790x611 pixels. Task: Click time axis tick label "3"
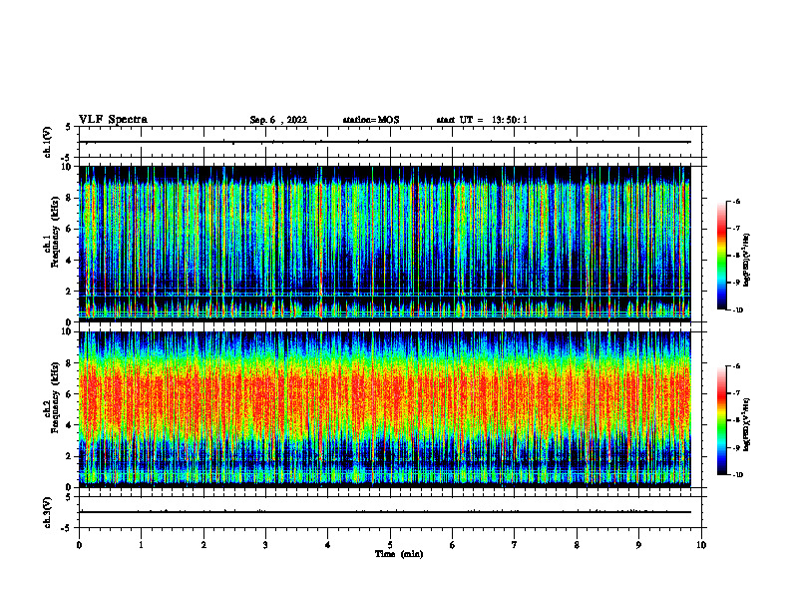pyautogui.click(x=265, y=545)
